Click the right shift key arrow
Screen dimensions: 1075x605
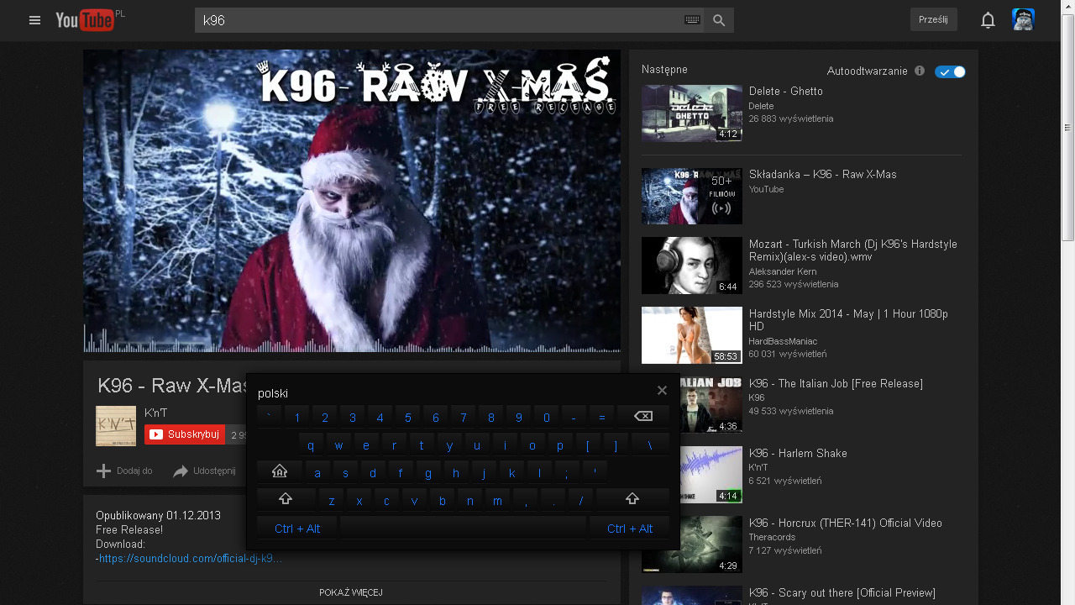(632, 500)
